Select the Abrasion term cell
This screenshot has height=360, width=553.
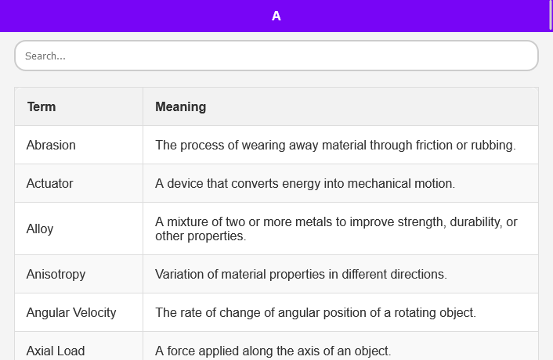pos(51,145)
